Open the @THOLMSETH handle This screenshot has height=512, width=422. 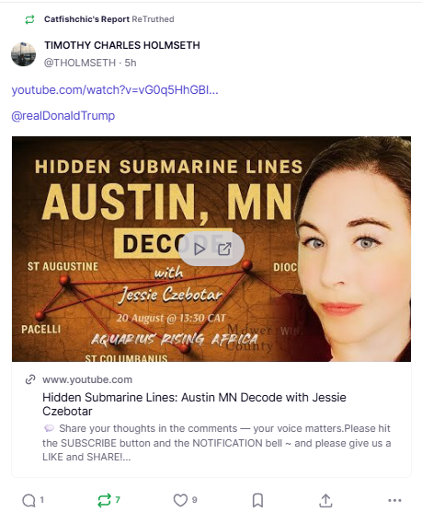(80, 63)
